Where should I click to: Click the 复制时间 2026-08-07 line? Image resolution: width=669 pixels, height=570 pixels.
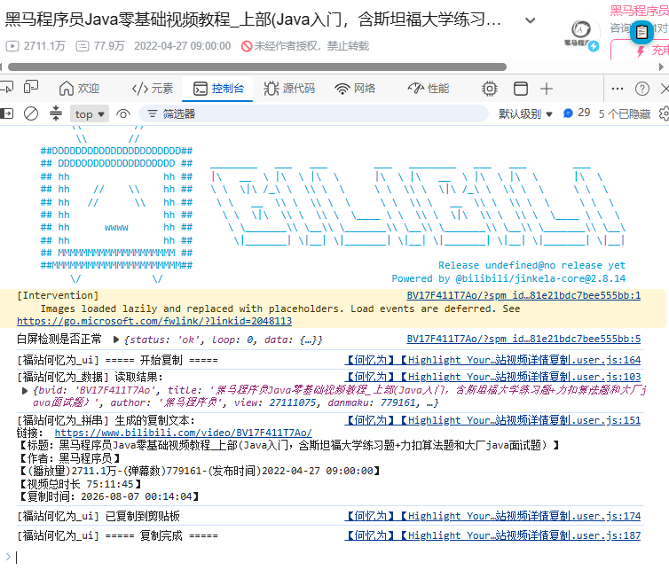[x=109, y=496]
